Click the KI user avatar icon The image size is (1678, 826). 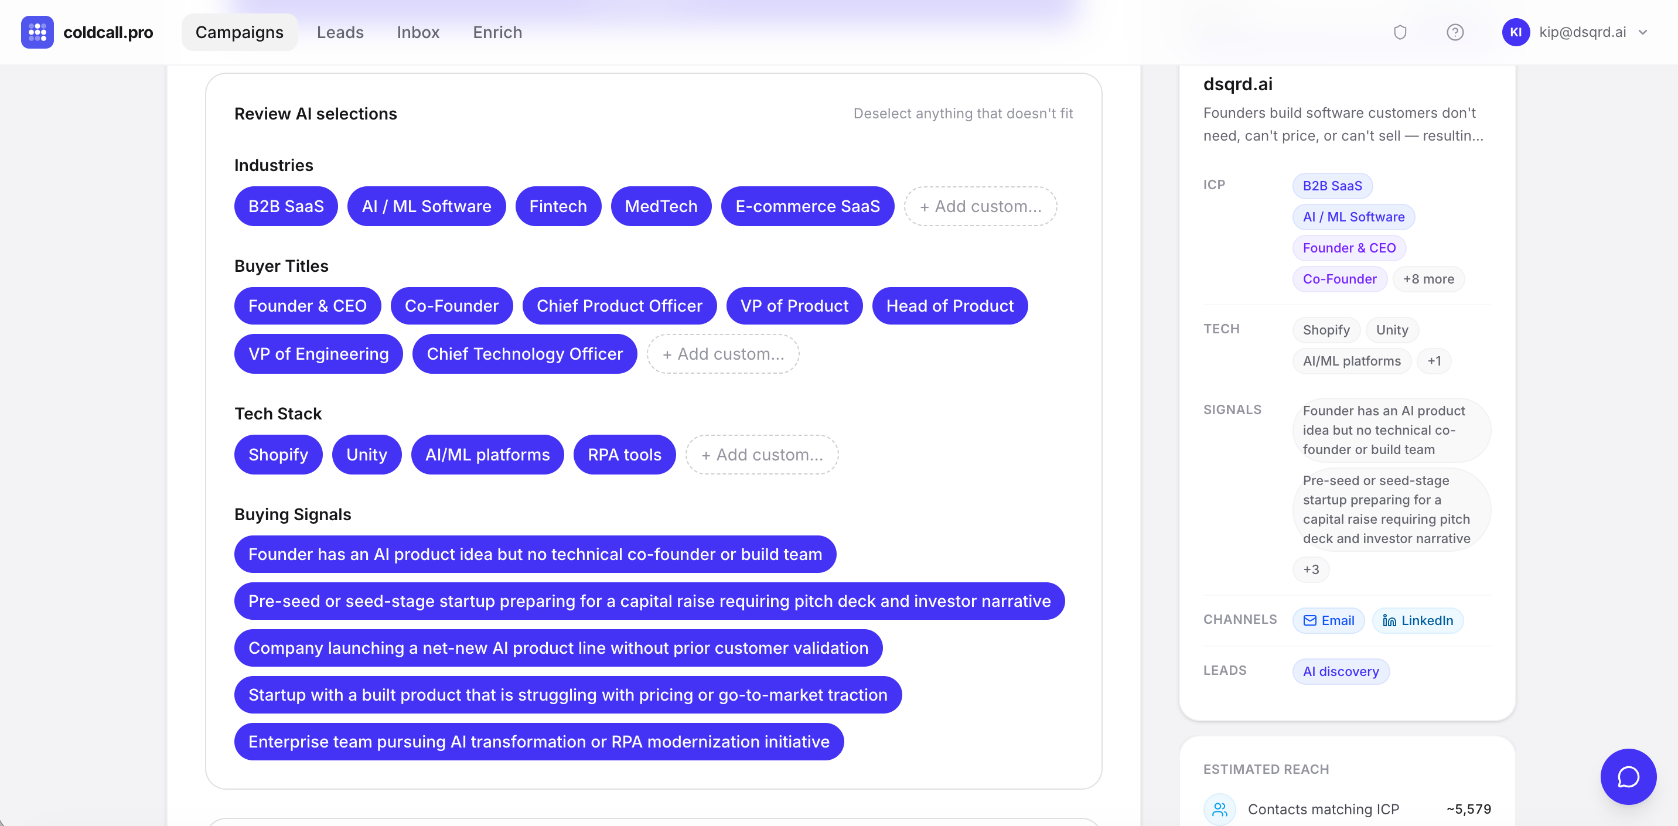[1516, 32]
